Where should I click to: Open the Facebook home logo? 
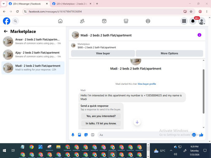(x=6, y=21)
